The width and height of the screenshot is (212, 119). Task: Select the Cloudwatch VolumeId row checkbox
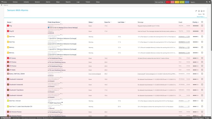coord(202,95)
